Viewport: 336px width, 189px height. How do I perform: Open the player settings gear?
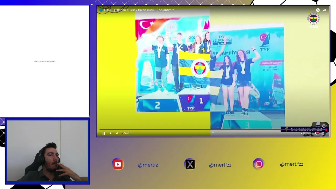point(317,133)
